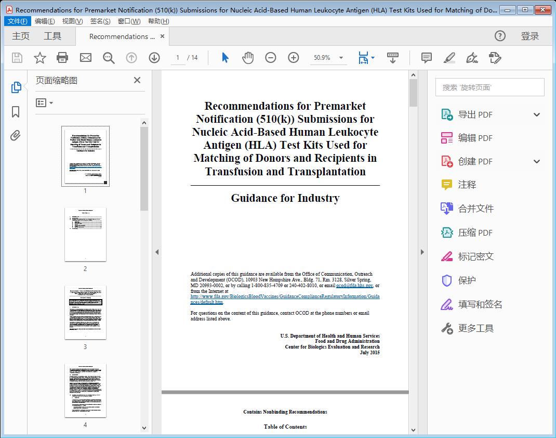Switch to the 主页 tab

click(x=21, y=36)
